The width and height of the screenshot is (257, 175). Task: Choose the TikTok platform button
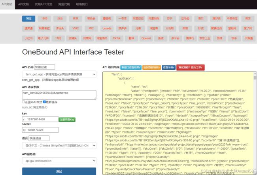(x=117, y=38)
